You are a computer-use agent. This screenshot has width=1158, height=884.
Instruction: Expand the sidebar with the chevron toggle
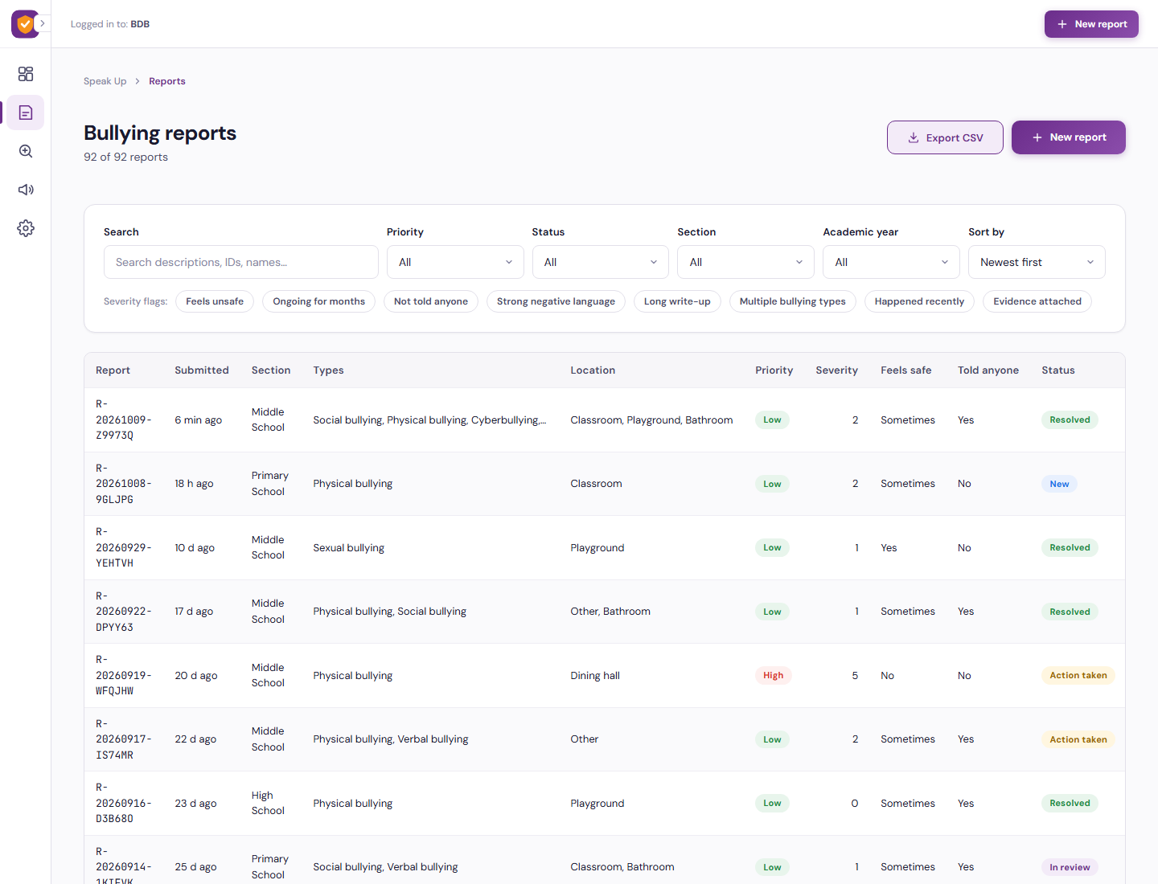tap(43, 24)
